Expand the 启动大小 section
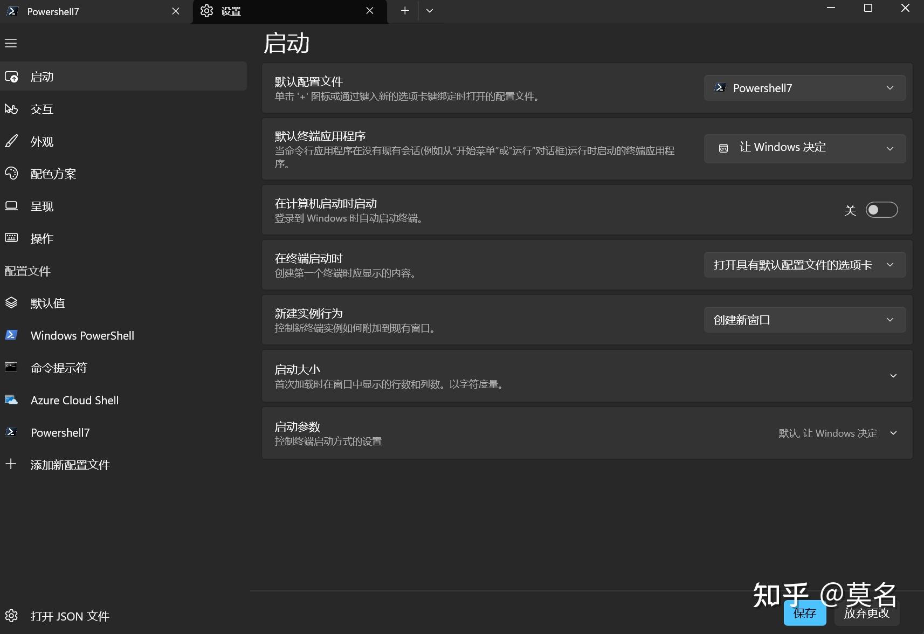This screenshot has width=924, height=634. pos(893,376)
